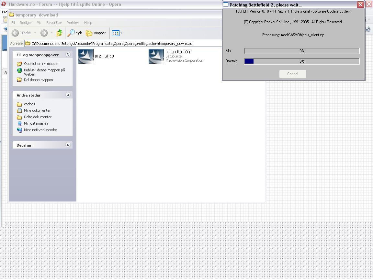
Task: Click the Tilbake back arrow icon
Action: tap(15, 33)
